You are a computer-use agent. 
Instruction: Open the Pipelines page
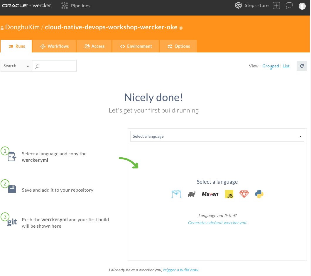pyautogui.click(x=76, y=6)
